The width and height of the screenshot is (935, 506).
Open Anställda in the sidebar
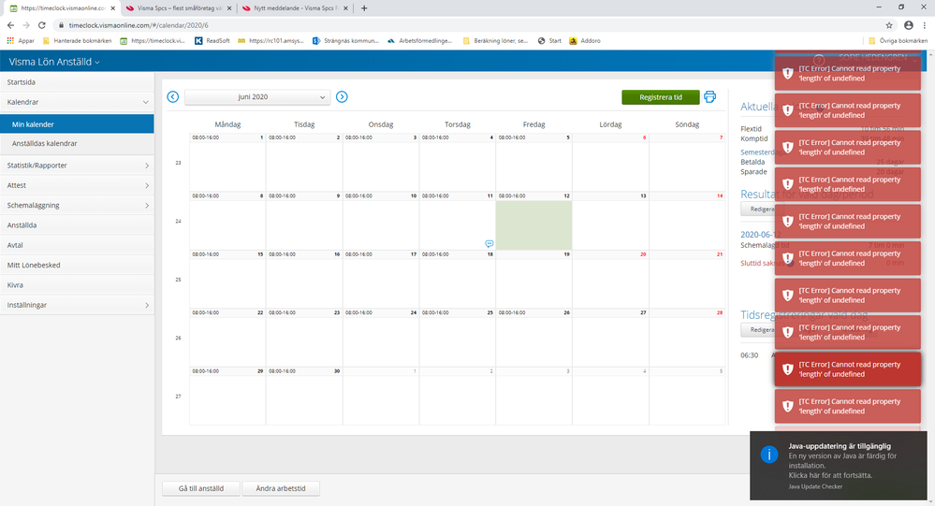pos(77,225)
